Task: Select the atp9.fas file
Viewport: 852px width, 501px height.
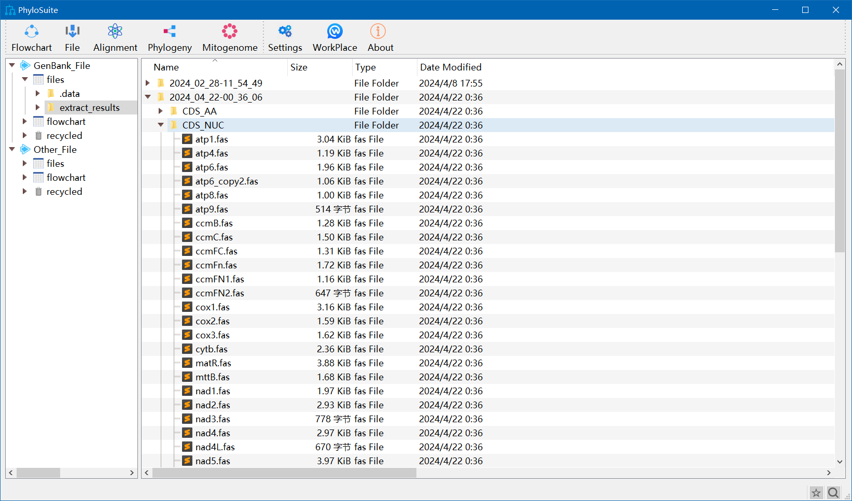Action: tap(212, 209)
